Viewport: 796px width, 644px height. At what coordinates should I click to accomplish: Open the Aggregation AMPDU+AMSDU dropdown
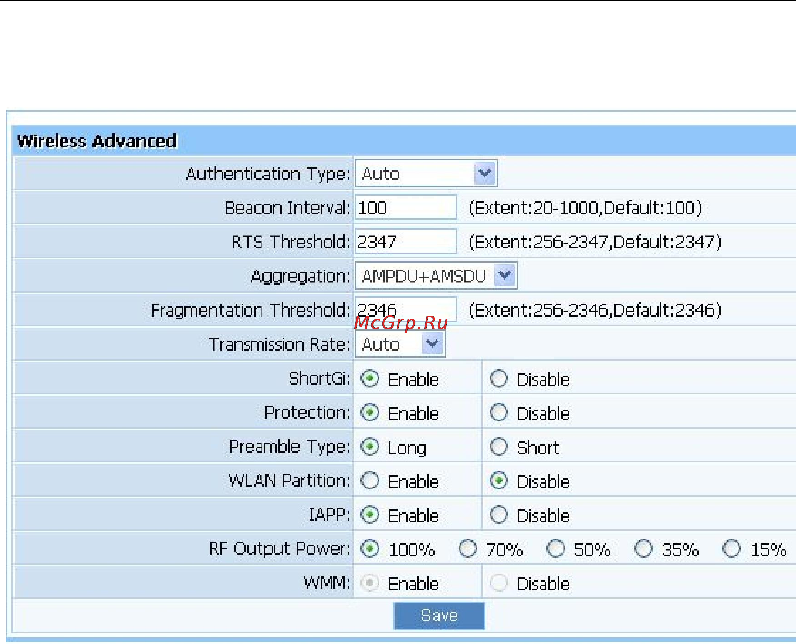pos(436,275)
